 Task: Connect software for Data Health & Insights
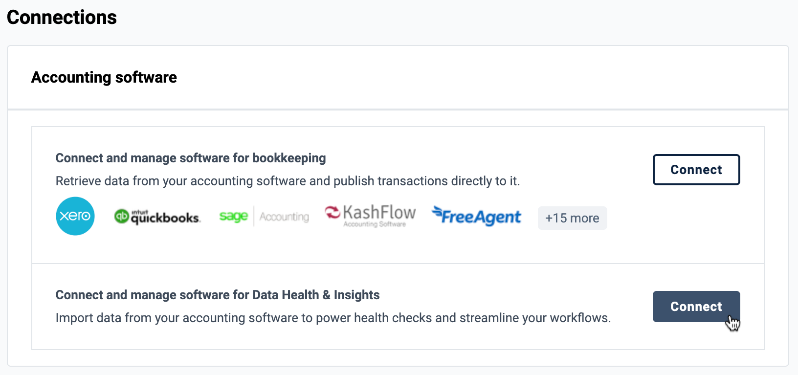696,307
